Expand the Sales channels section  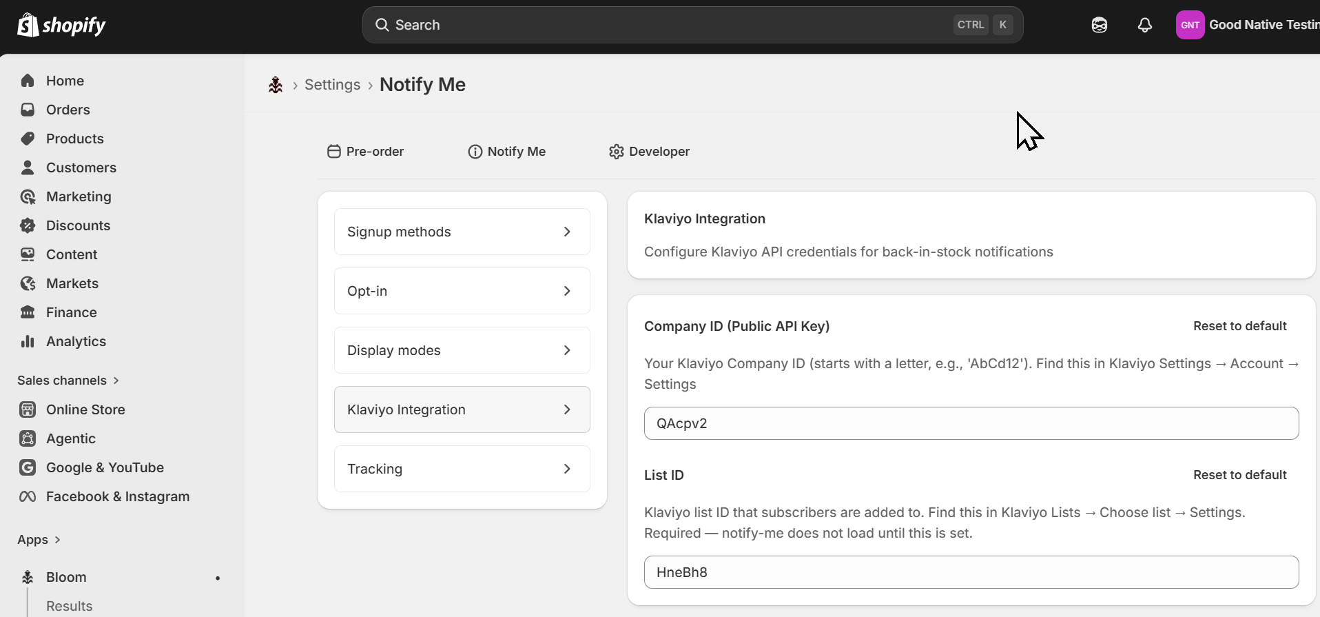68,381
